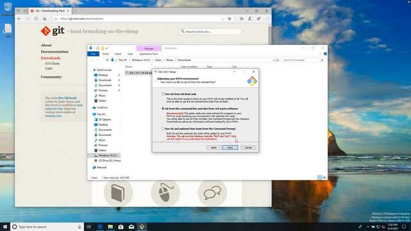
Task: Click the Git logo in setup header
Action: tap(252, 81)
